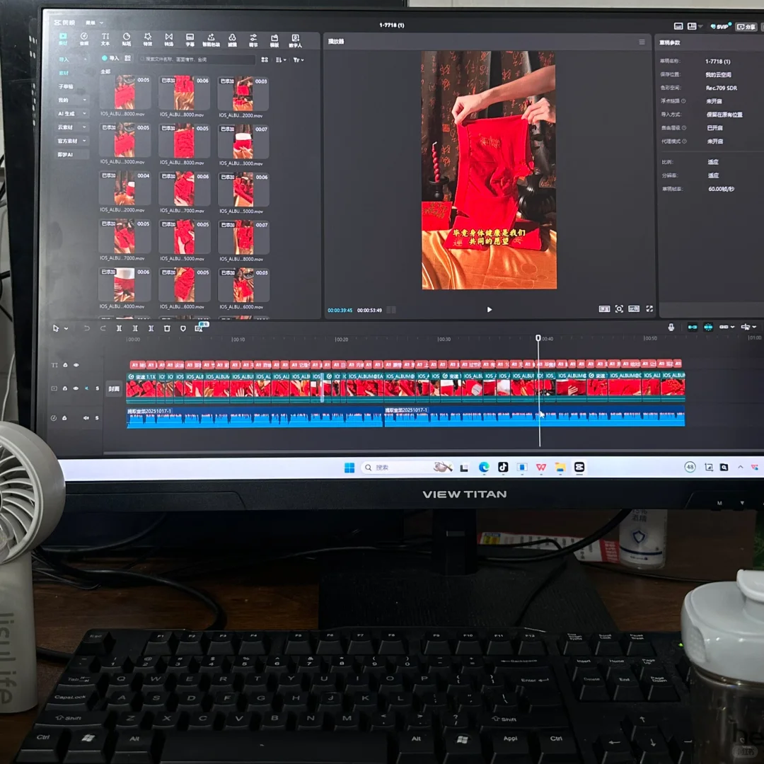Switch media grid view layout
Viewport: 764px width, 764px height.
(x=265, y=59)
